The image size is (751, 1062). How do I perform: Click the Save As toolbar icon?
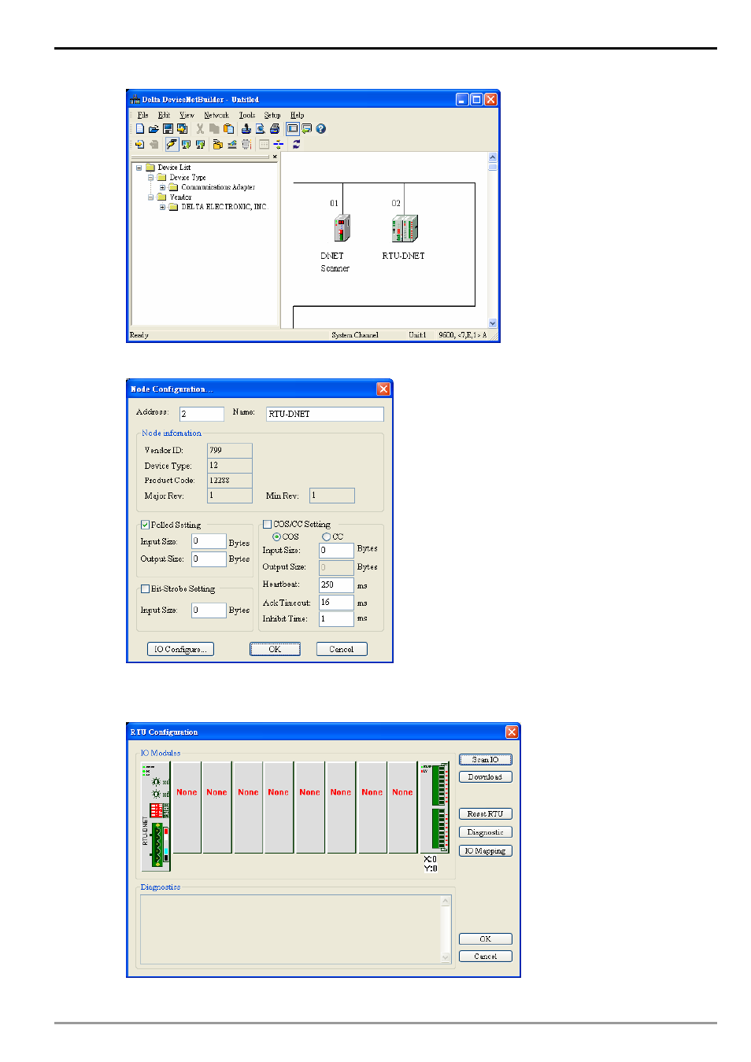(182, 129)
